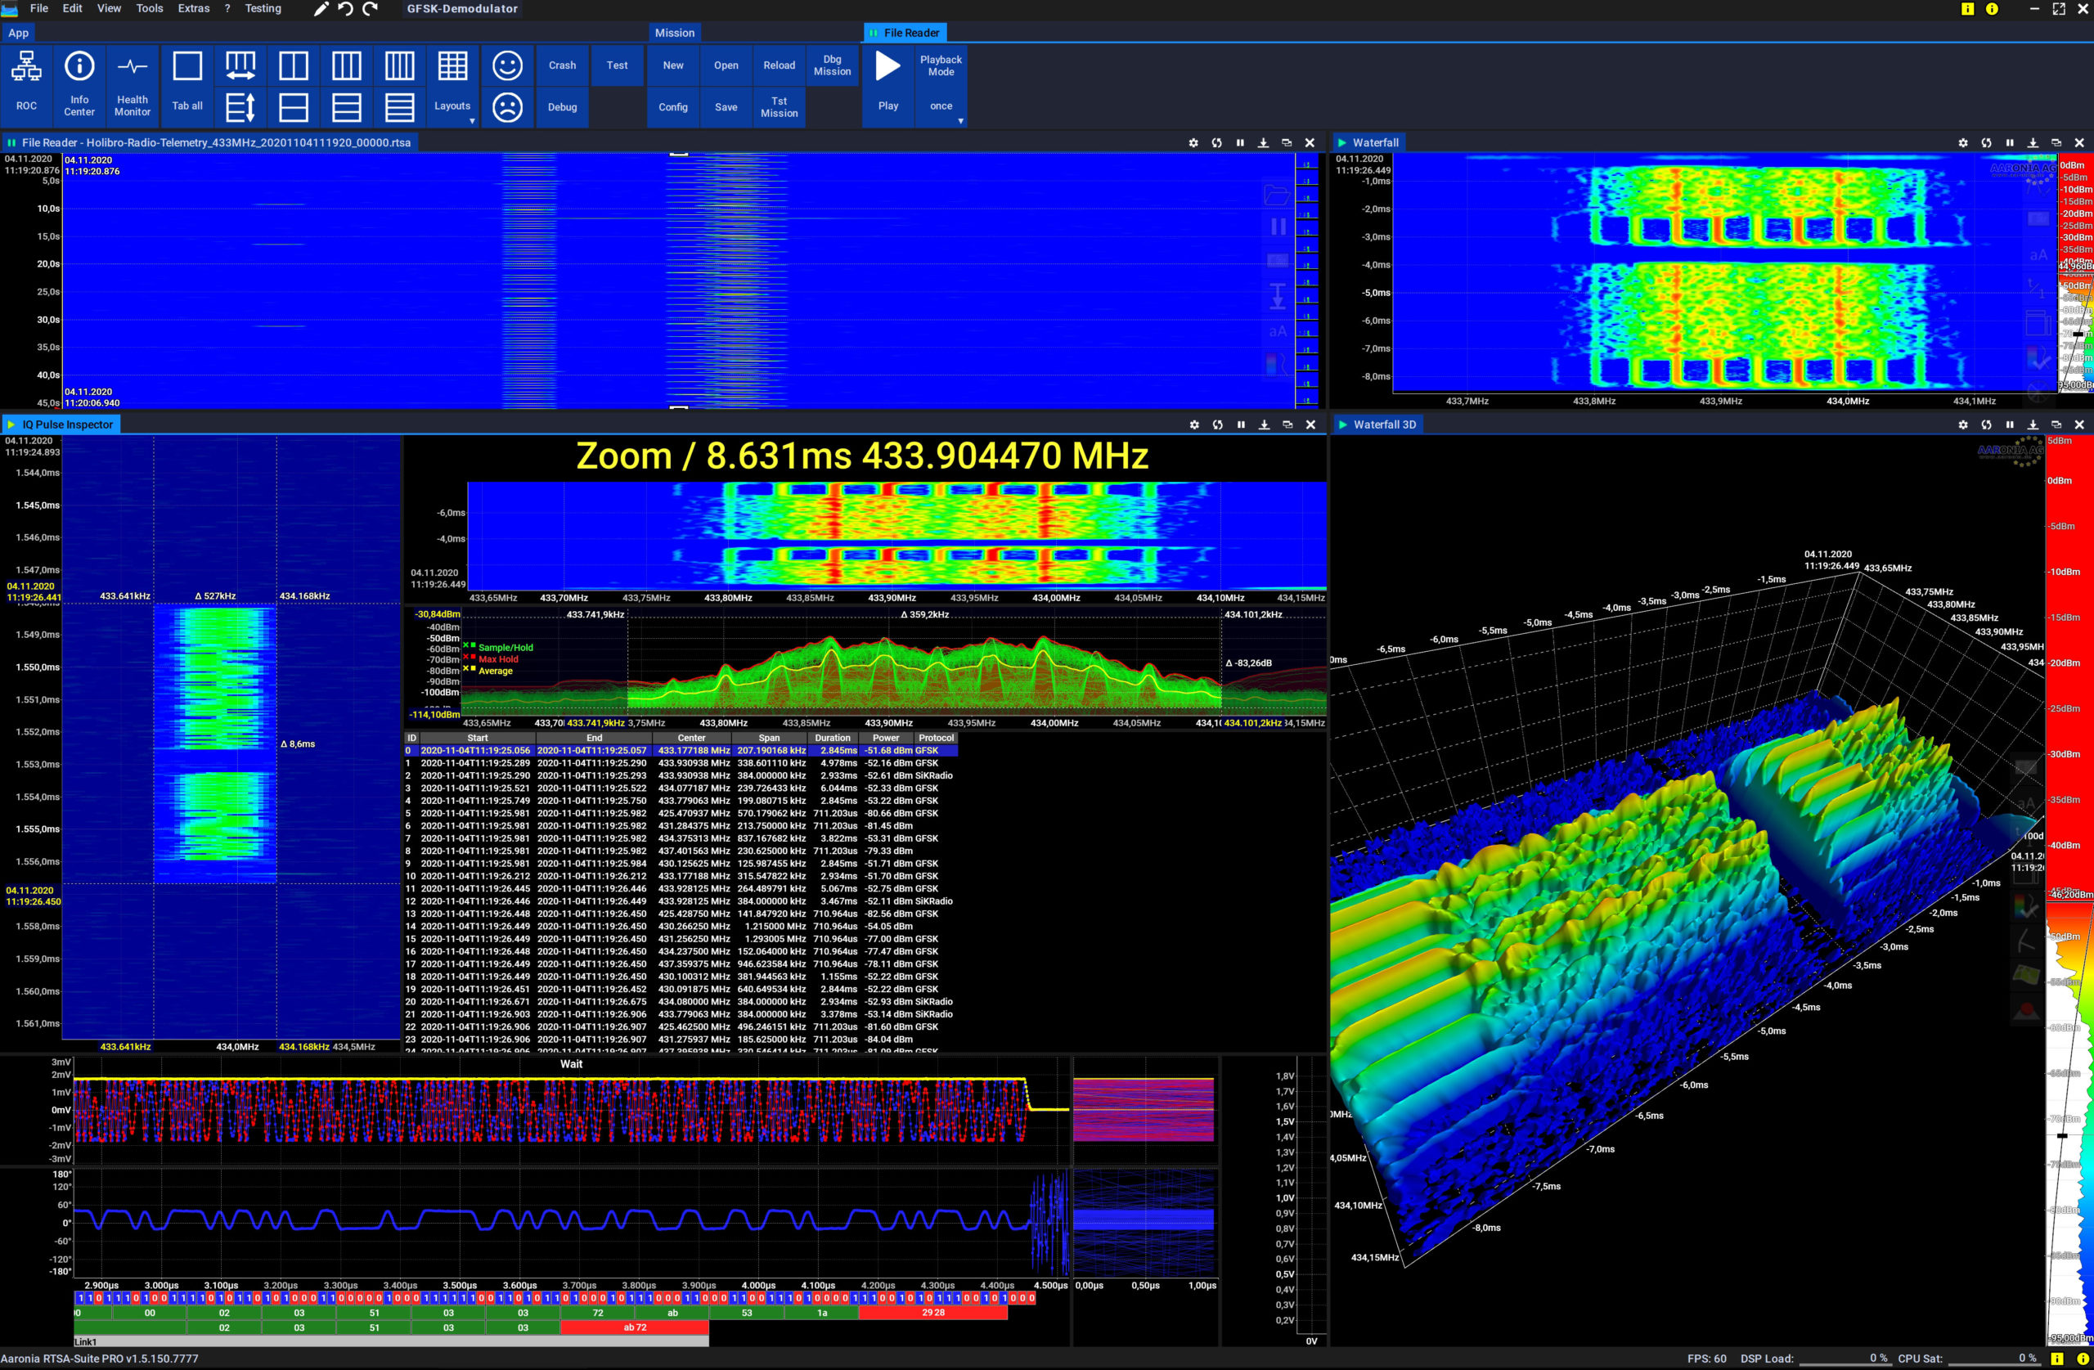The image size is (2094, 1370).
Task: Open the ROC network icon
Action: click(x=26, y=67)
